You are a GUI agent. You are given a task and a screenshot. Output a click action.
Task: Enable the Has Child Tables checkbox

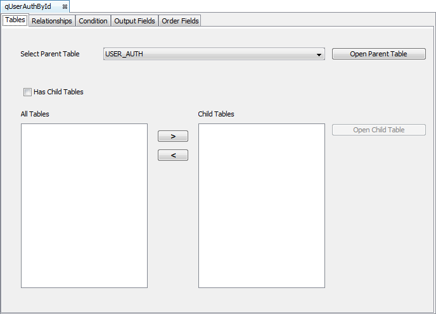click(27, 92)
